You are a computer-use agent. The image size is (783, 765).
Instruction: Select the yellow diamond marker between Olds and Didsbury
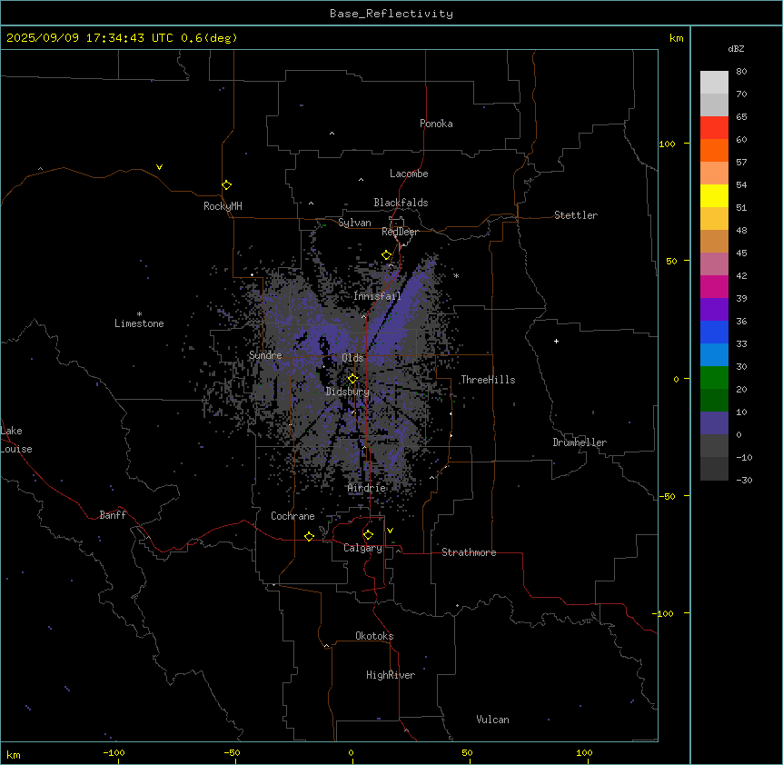[x=352, y=378]
